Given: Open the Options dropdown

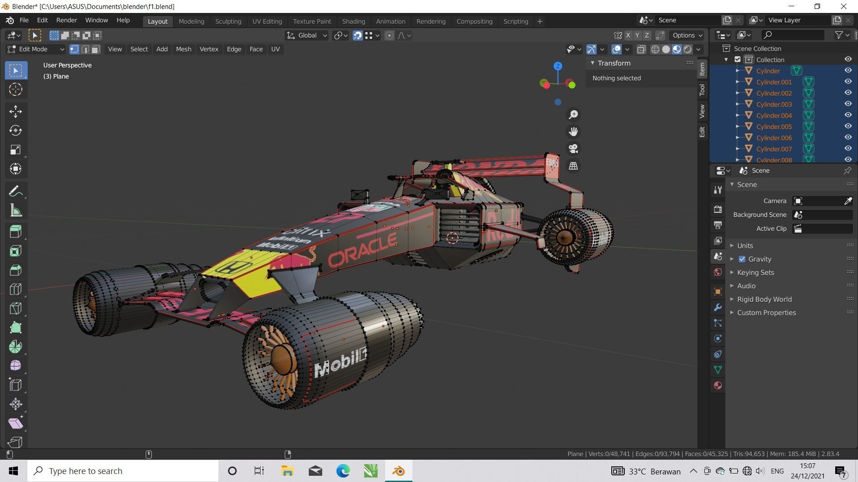Looking at the screenshot, I should 687,35.
